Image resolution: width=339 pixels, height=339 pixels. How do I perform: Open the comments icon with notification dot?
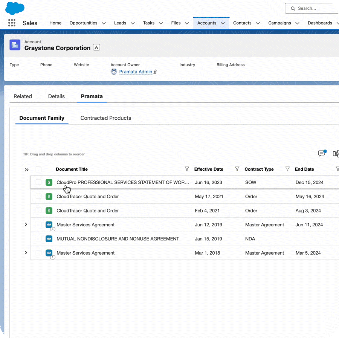click(x=322, y=153)
